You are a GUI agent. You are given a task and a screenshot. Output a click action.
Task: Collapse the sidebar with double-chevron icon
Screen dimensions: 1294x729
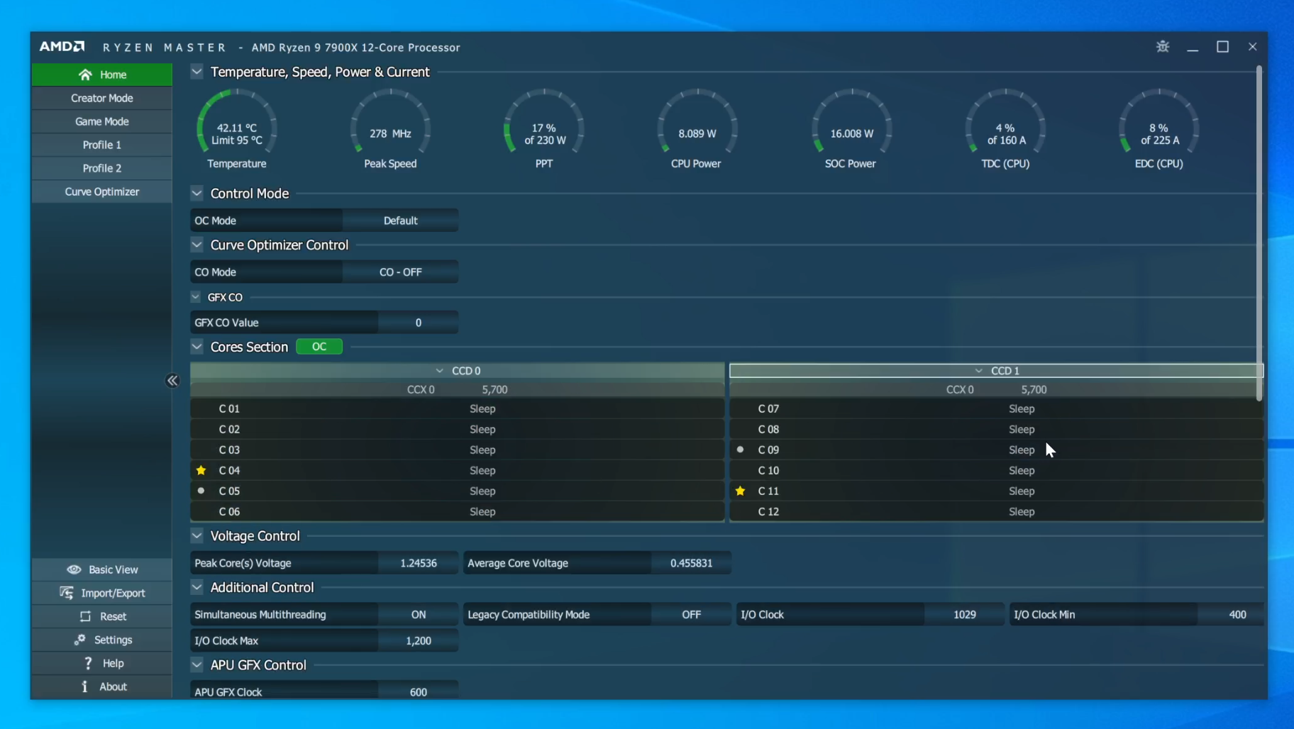(x=172, y=381)
